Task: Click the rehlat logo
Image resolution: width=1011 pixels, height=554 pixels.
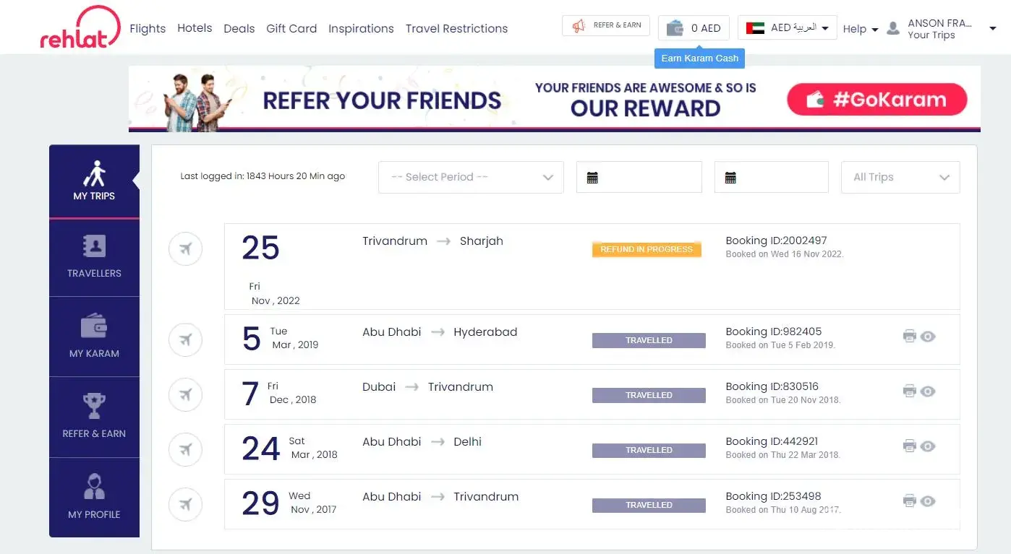Action: point(80,27)
